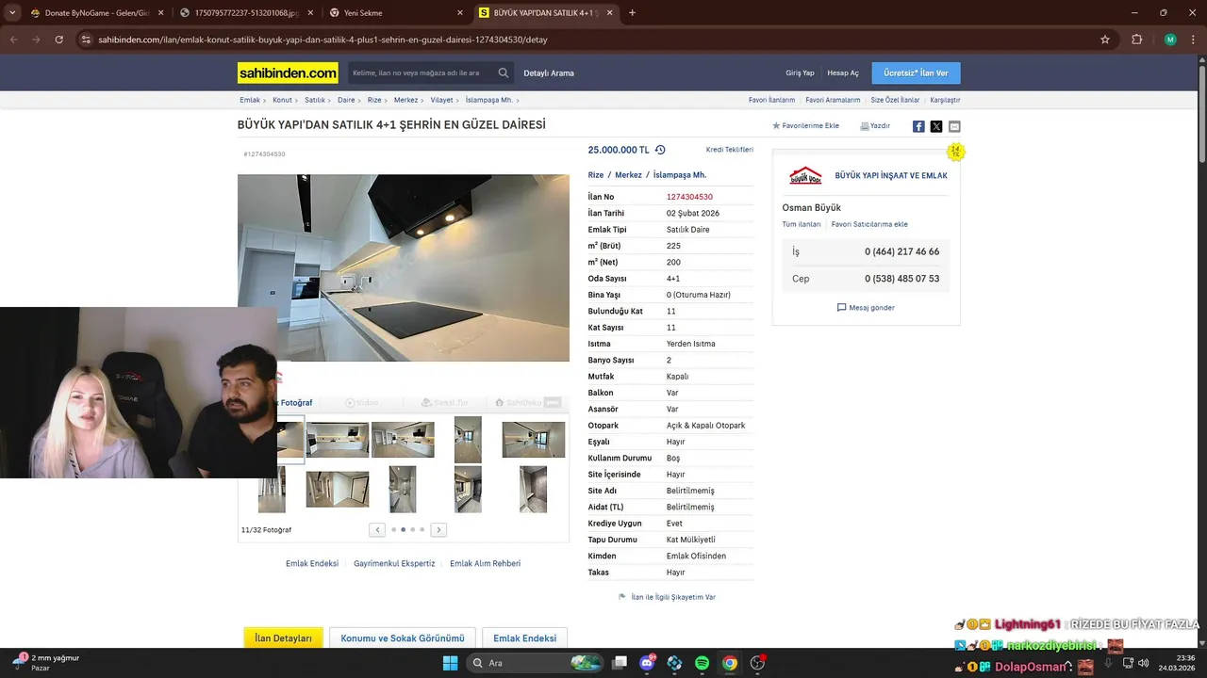Open İlan Detayları tab
This screenshot has width=1207, height=678.
click(x=284, y=638)
